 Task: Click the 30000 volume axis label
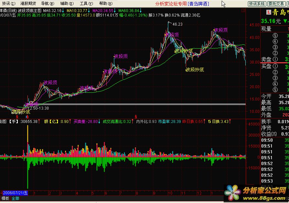(x=254, y=135)
